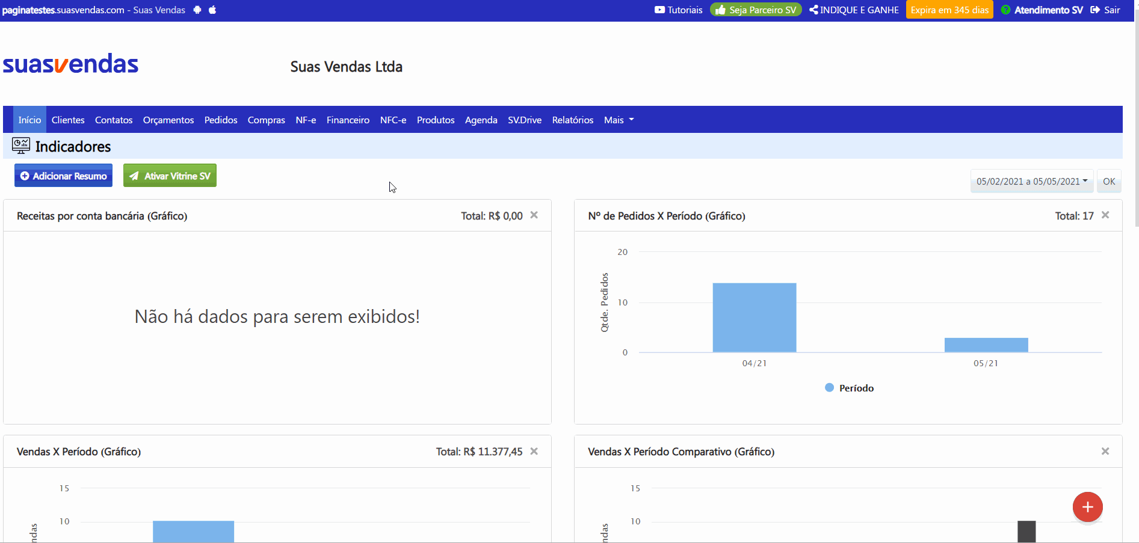Open the Produtos menu
Image resolution: width=1139 pixels, height=543 pixels.
pyautogui.click(x=436, y=120)
